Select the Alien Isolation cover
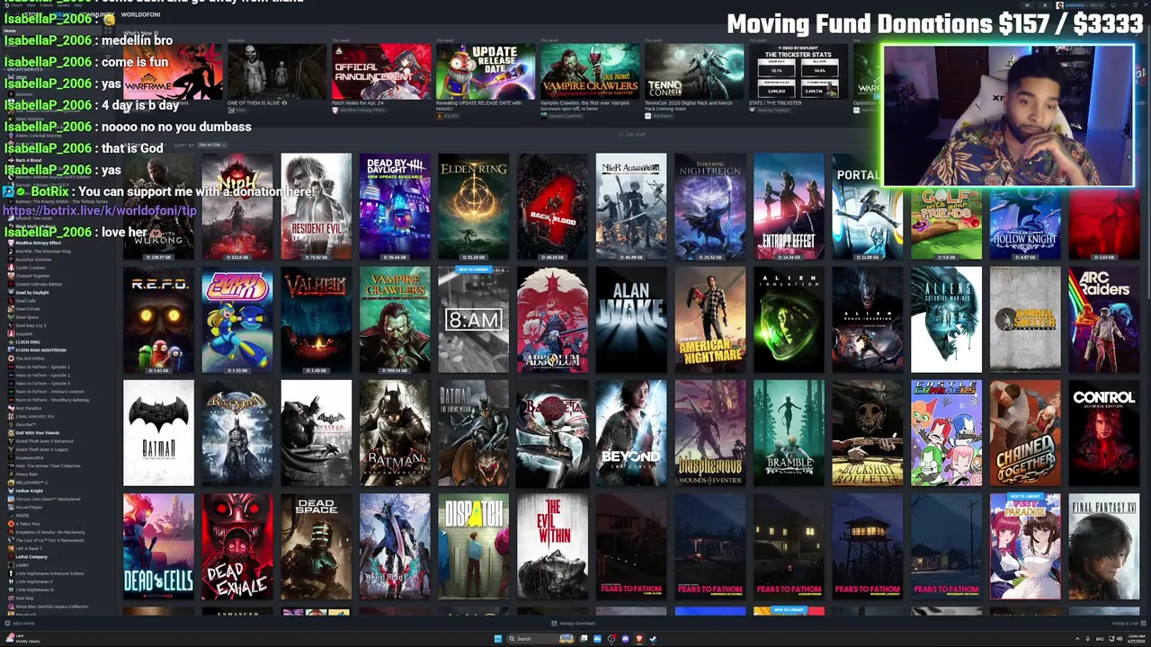 (x=789, y=319)
